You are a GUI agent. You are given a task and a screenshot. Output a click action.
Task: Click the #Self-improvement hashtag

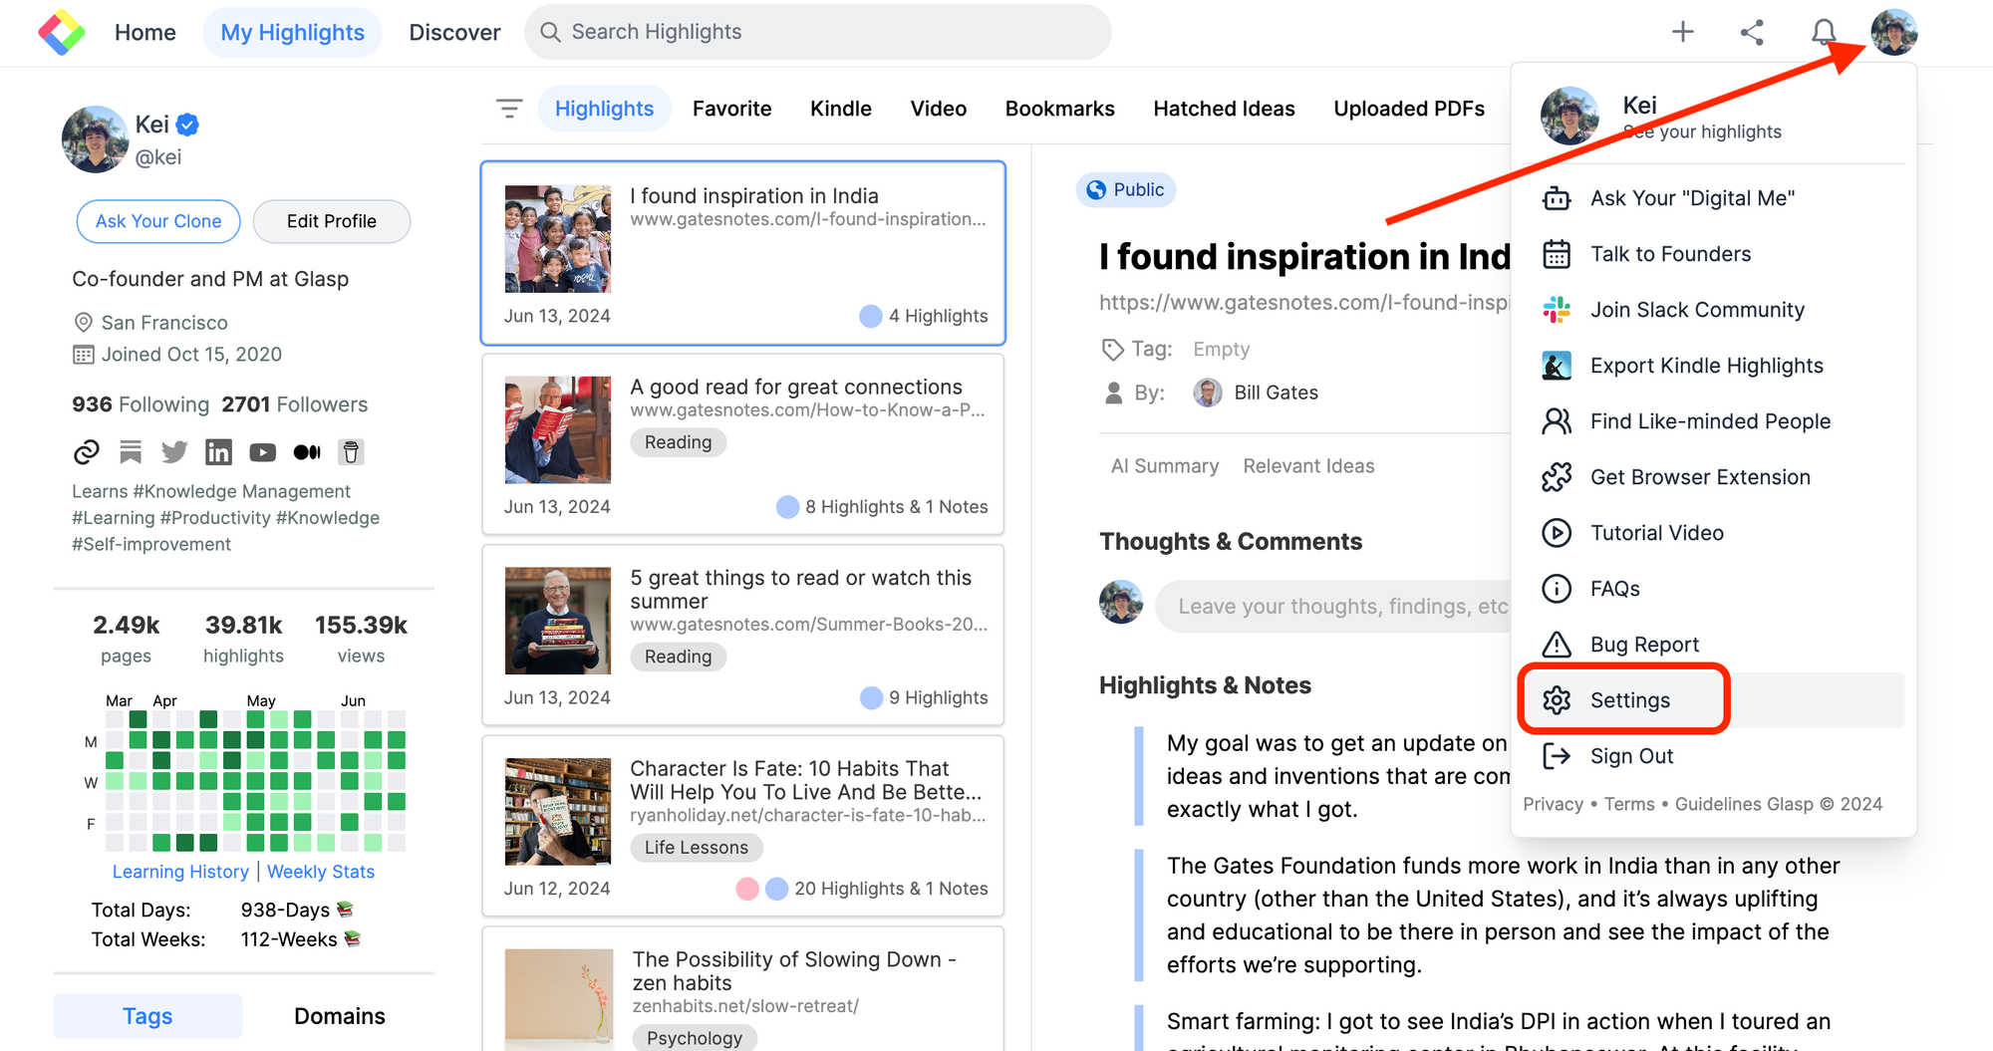click(x=151, y=545)
